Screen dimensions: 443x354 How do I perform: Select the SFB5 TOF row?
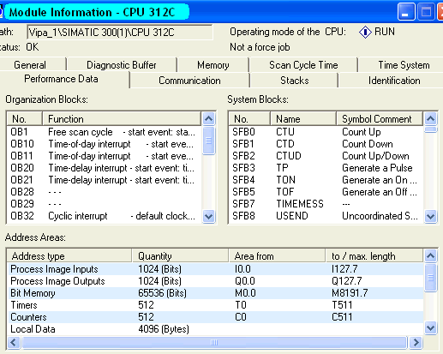click(326, 192)
